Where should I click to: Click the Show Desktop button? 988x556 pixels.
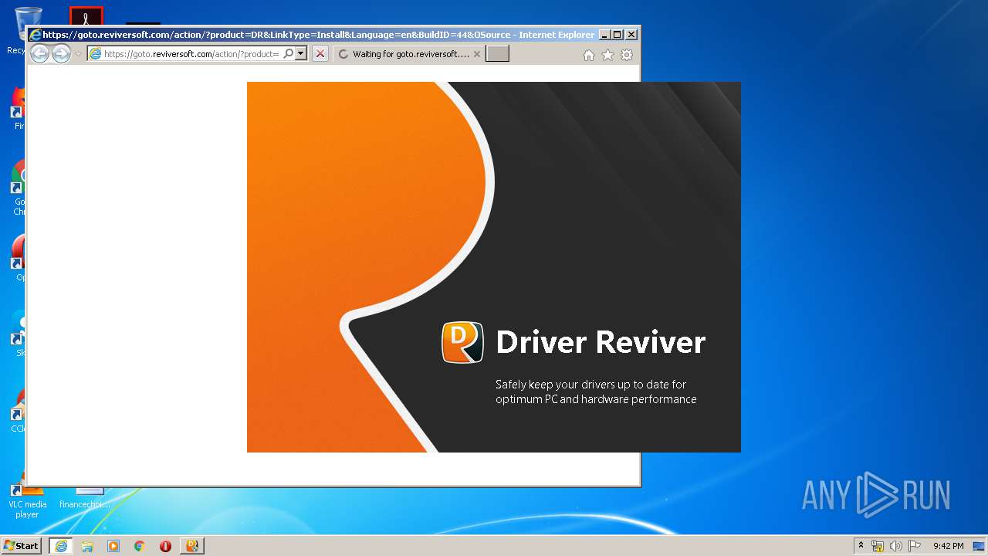pos(980,546)
